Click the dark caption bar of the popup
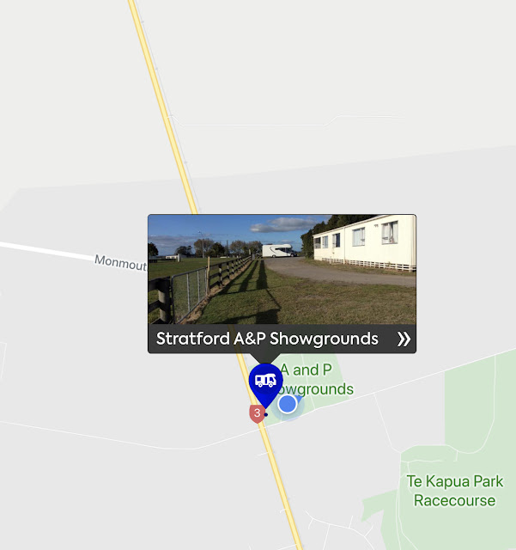Image resolution: width=516 pixels, height=550 pixels. pos(282,339)
